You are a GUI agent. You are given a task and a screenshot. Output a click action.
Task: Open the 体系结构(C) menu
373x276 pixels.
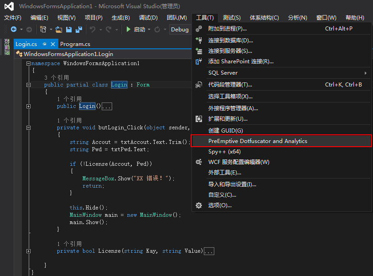(x=264, y=18)
